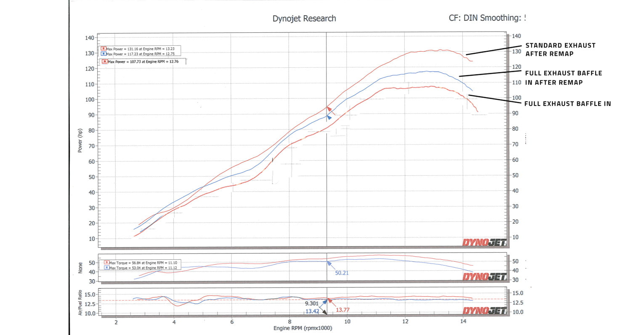
Task: Click the blue swatch beside Max Torque = 53.04
Action: [x=106, y=267]
